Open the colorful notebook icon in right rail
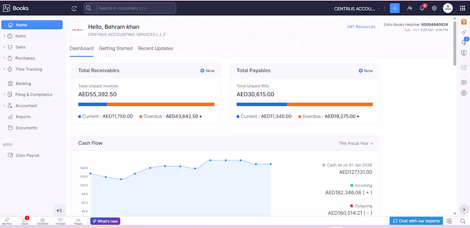Screen dimensions: 470x228 pyautogui.click(x=464, y=82)
